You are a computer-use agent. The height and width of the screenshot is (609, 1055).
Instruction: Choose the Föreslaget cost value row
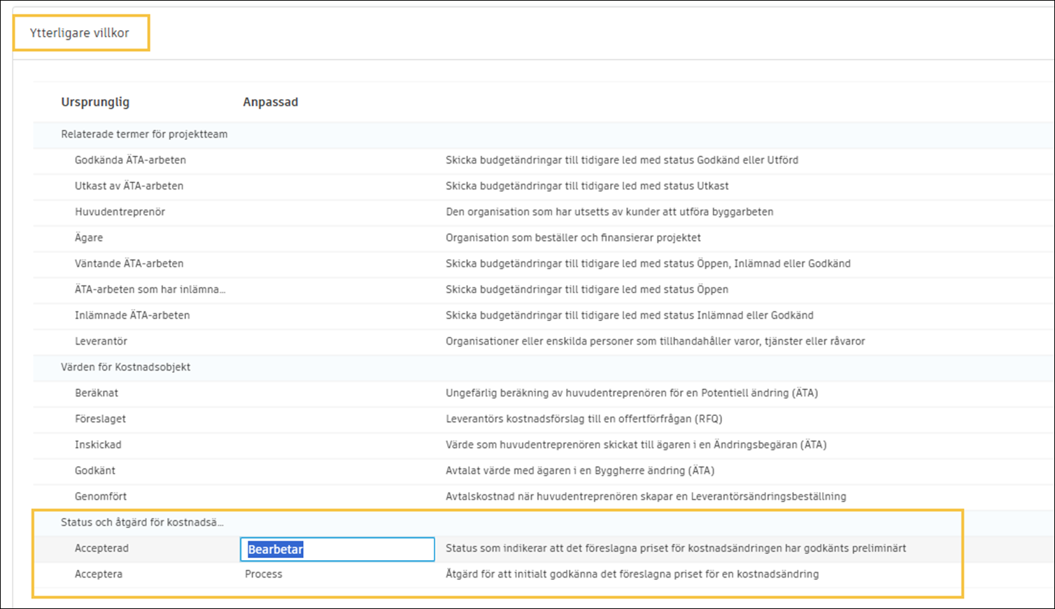pos(100,419)
